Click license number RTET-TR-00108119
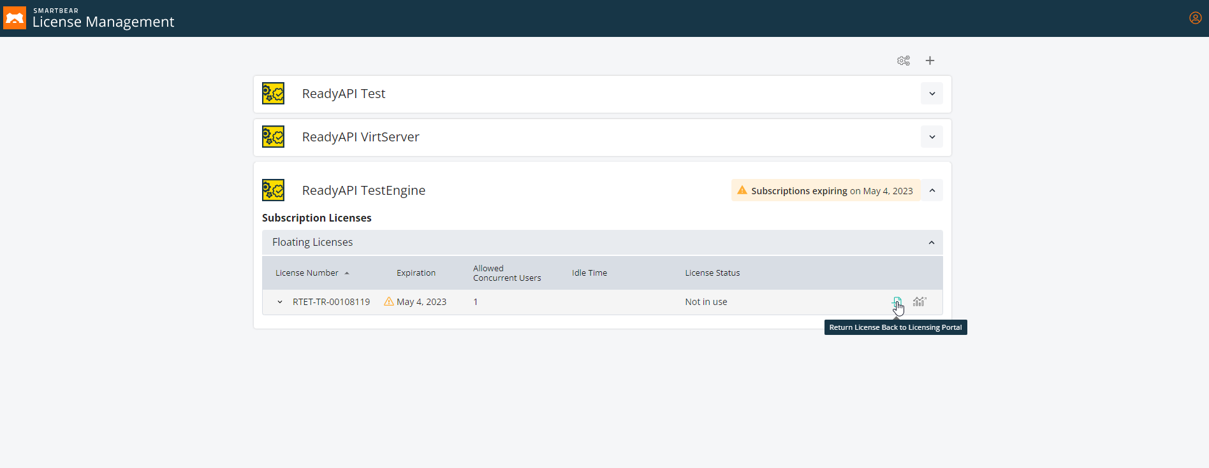Image resolution: width=1209 pixels, height=468 pixels. 331,302
